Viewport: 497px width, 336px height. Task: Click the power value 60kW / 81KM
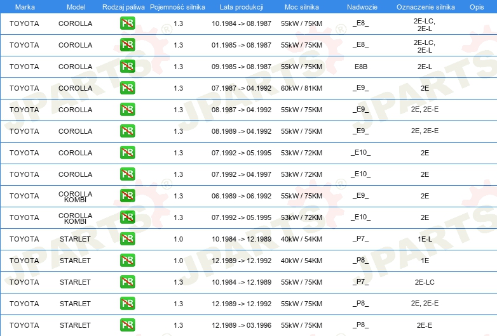tap(301, 88)
